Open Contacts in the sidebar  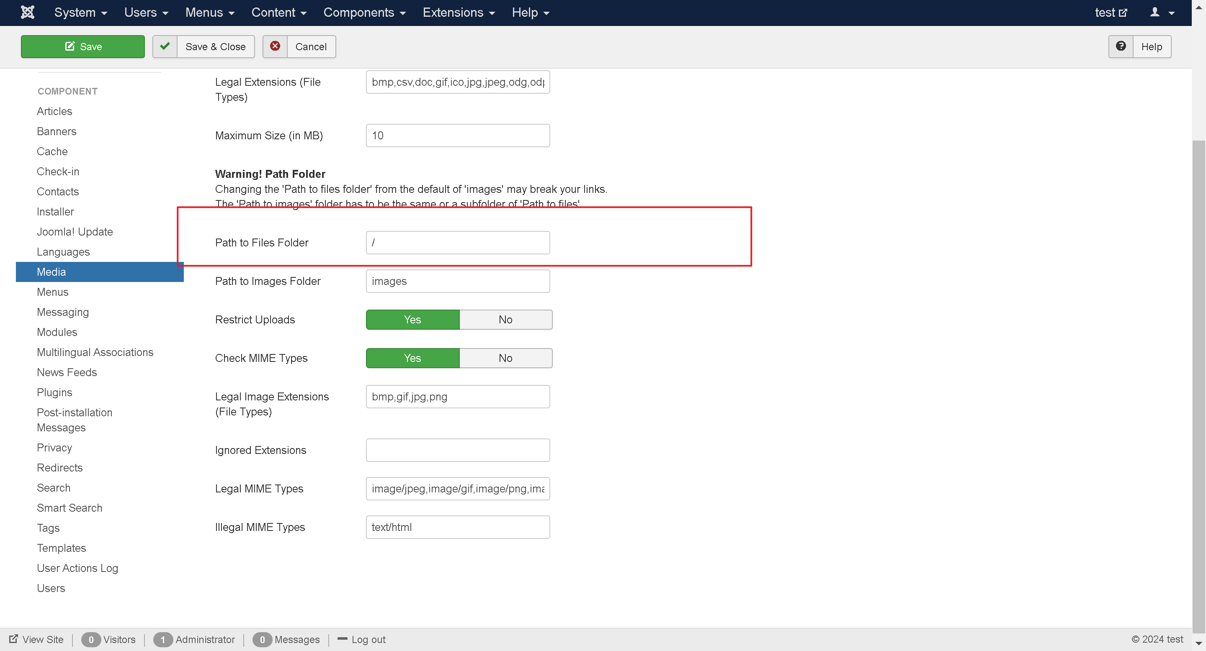[58, 191]
